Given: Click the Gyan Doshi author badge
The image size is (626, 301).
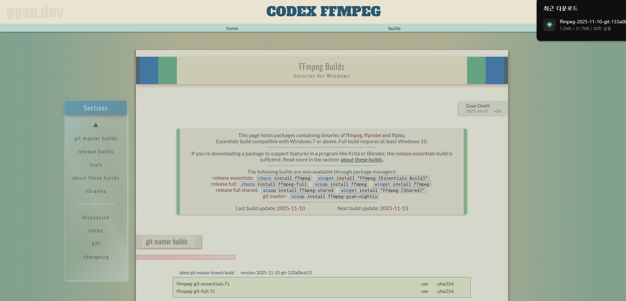Looking at the screenshot, I should pos(483,108).
